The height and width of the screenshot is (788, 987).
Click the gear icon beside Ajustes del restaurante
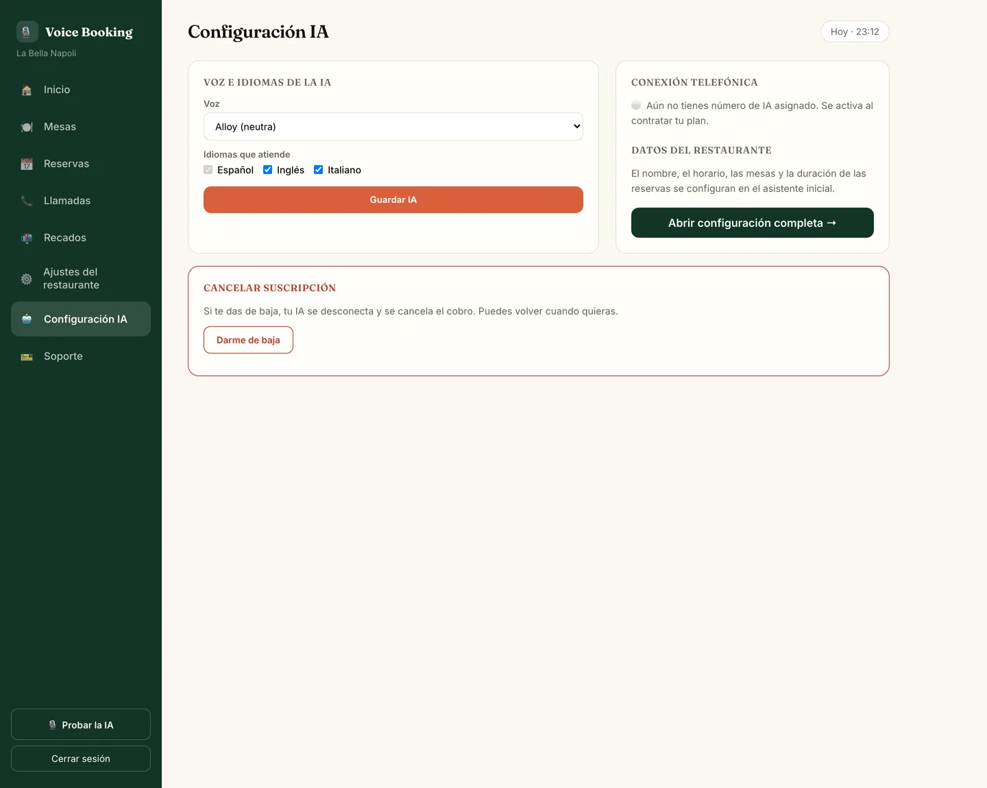[x=27, y=279]
